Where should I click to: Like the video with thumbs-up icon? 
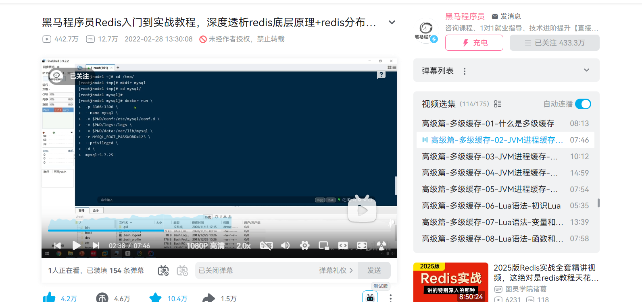49,298
